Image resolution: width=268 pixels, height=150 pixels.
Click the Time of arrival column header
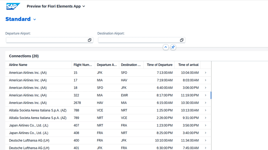[188, 65]
